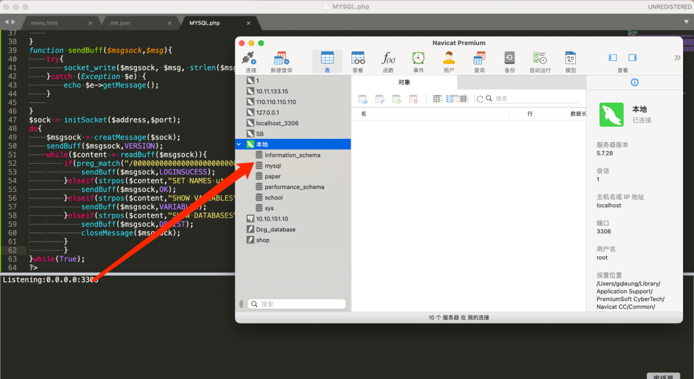The image size is (694, 379).
Task: Open the tab list dropdown arrow in Sublime
Action: [686, 21]
